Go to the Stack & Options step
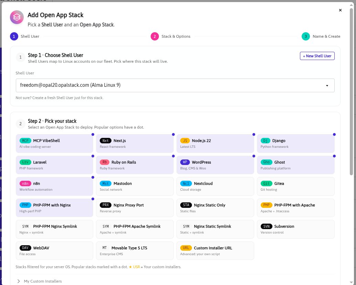Viewport: 356px width, 285px height. [x=155, y=36]
